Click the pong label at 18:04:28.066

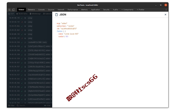pos(30,26)
